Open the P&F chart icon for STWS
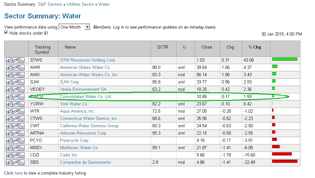This screenshot has height=178, width=315. (22, 60)
